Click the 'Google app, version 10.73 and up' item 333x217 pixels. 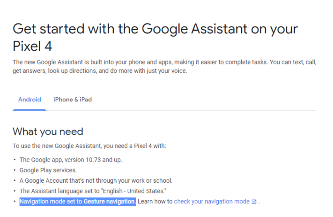point(71,160)
